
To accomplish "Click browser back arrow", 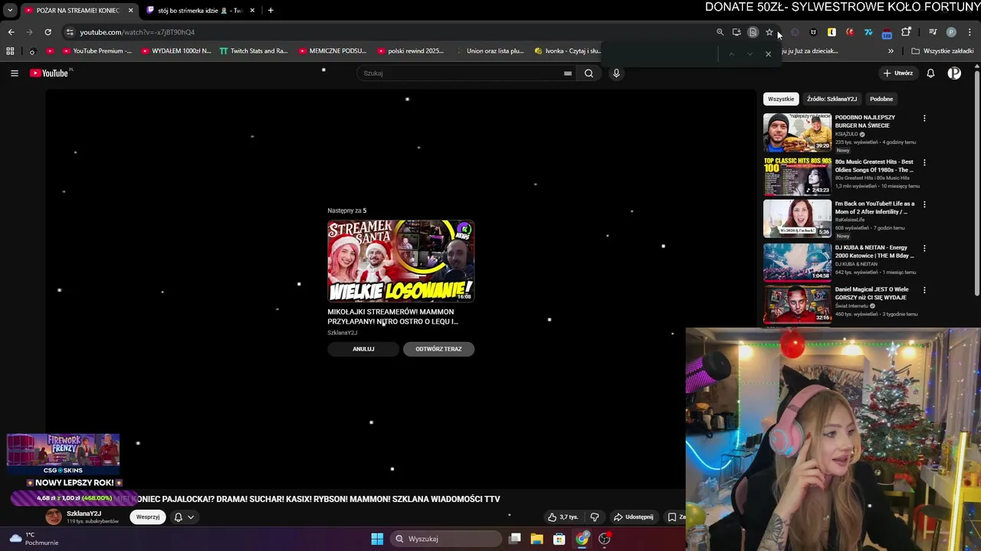I will pyautogui.click(x=11, y=32).
